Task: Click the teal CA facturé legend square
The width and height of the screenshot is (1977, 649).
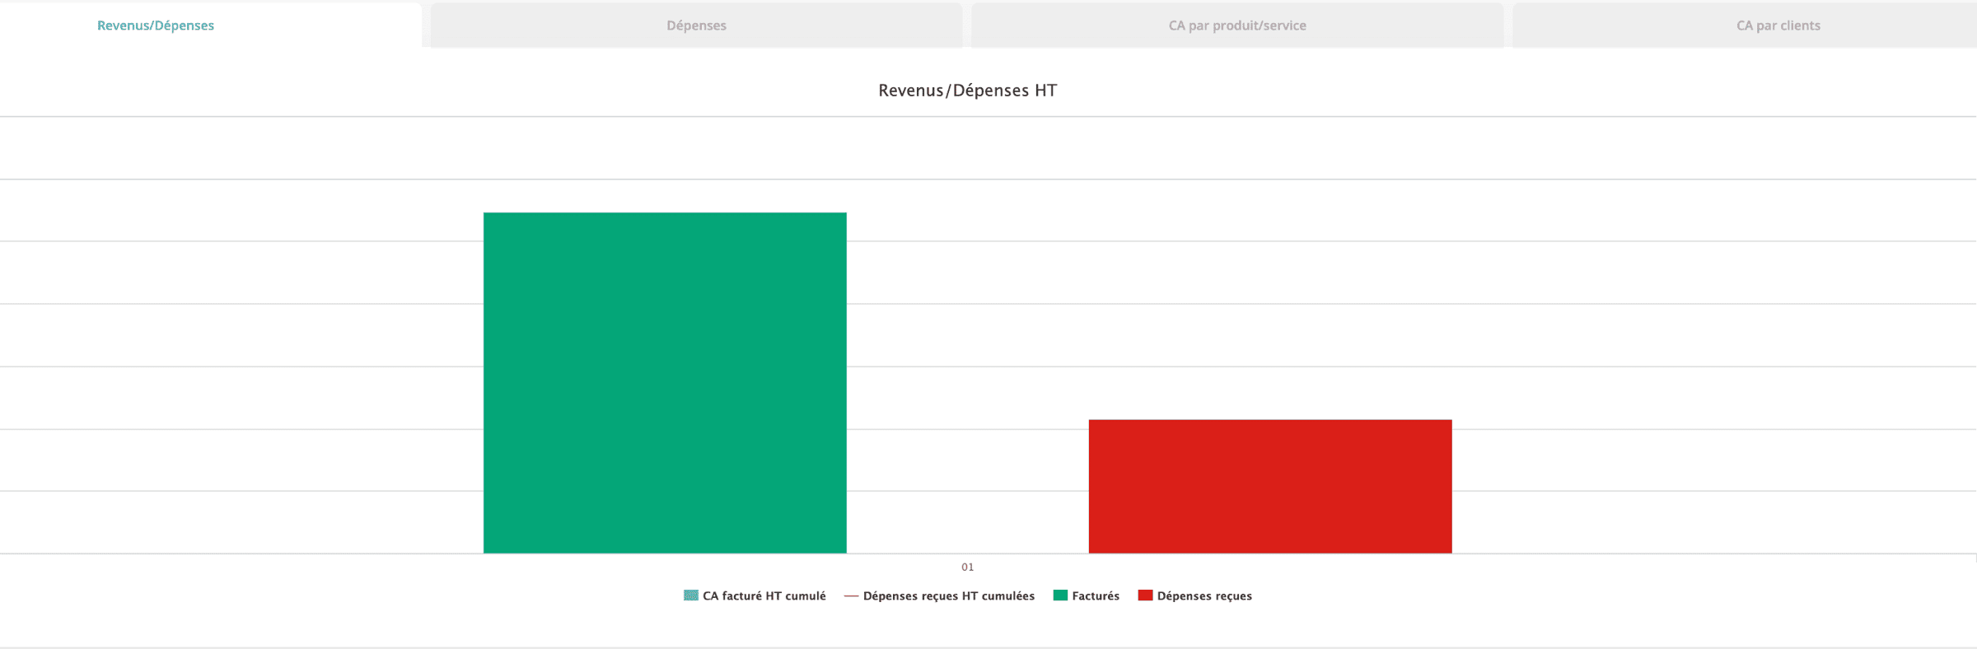Action: tap(691, 595)
